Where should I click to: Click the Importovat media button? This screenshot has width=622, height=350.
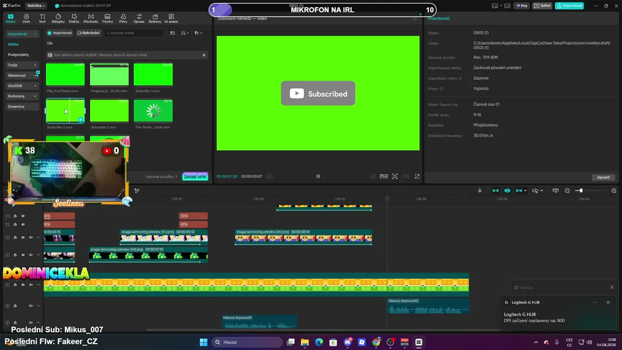tap(60, 33)
